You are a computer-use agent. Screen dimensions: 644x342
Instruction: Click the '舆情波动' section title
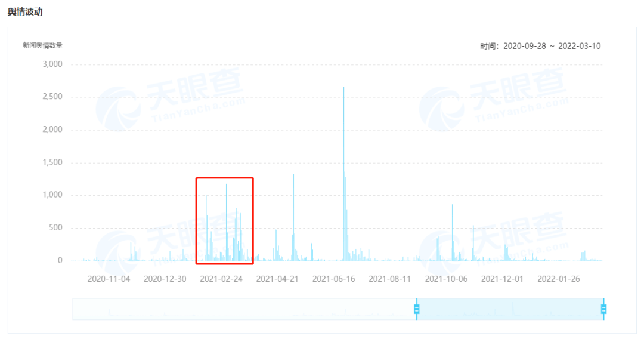point(25,11)
